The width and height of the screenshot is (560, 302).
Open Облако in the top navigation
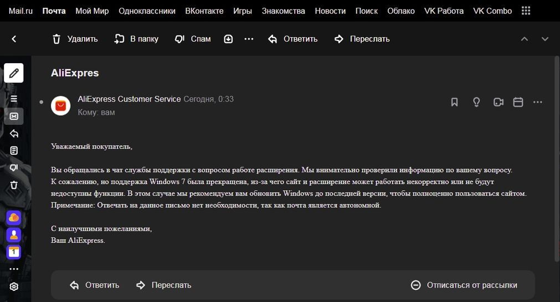pyautogui.click(x=401, y=11)
